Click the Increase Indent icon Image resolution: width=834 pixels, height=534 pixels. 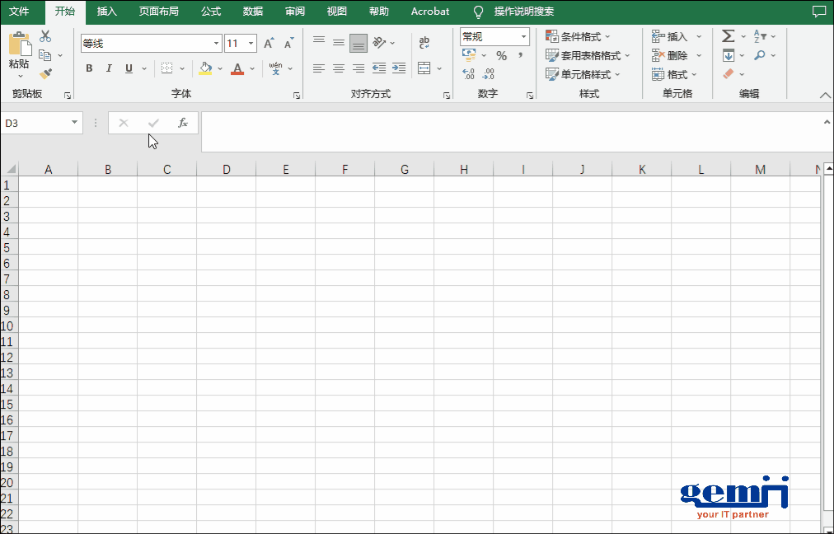tap(398, 68)
